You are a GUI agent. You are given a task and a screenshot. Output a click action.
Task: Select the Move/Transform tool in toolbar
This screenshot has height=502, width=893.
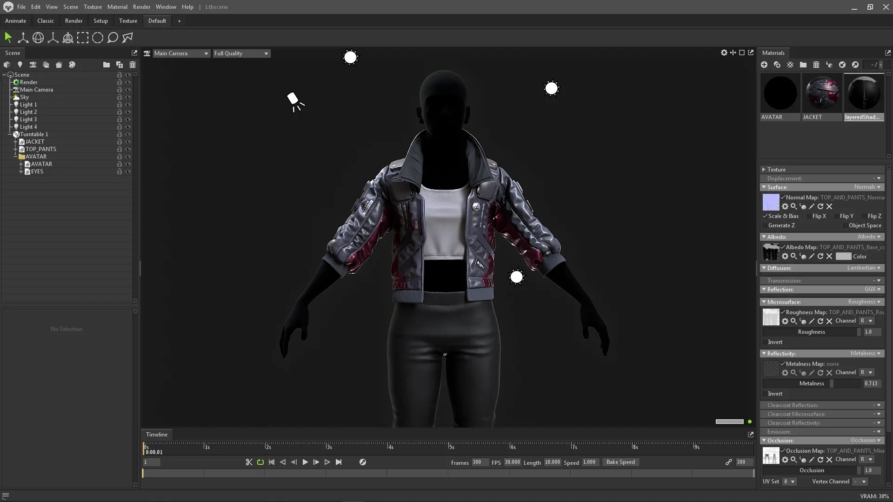pyautogui.click(x=23, y=38)
